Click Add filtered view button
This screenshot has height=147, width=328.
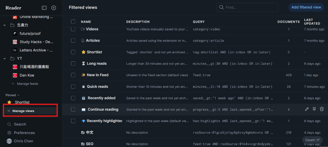(x=306, y=7)
